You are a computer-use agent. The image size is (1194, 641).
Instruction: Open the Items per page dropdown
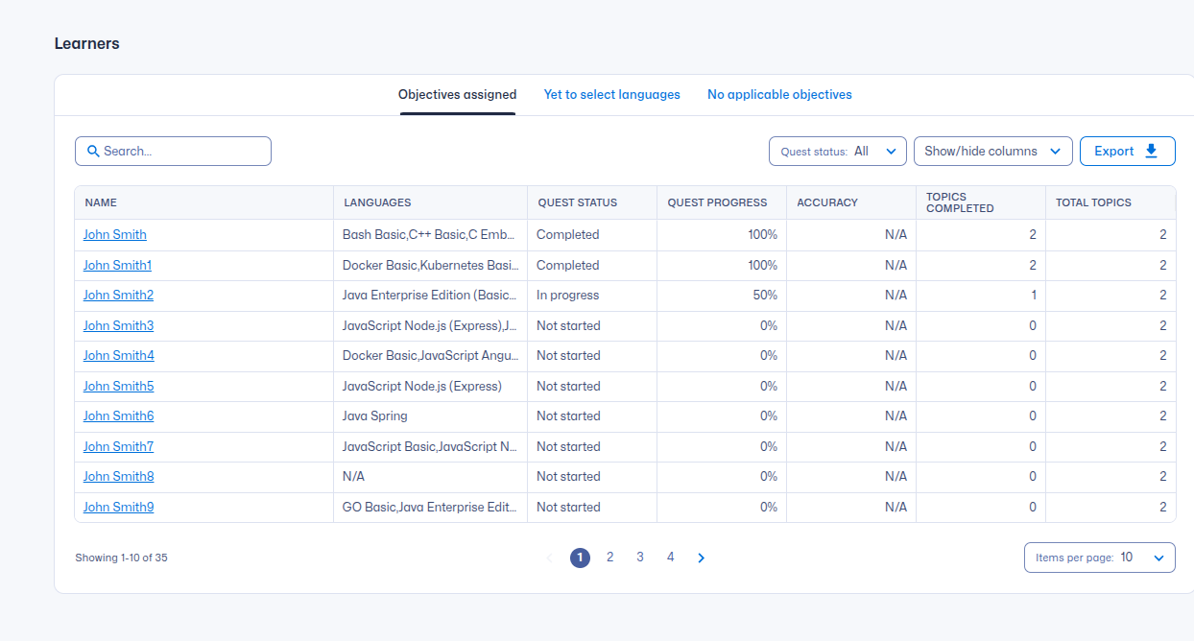coord(1099,558)
